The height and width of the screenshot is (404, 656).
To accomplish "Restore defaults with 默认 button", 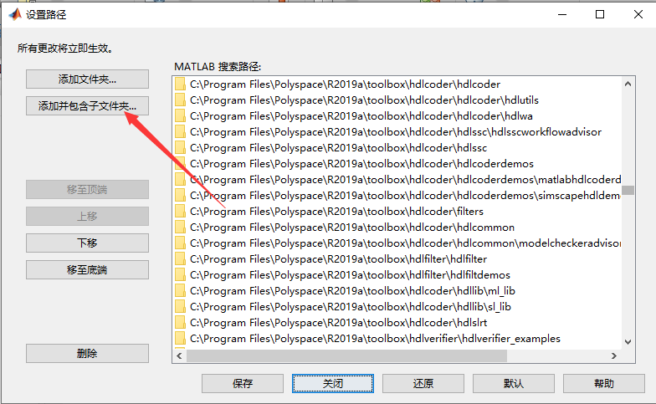I will click(x=514, y=383).
